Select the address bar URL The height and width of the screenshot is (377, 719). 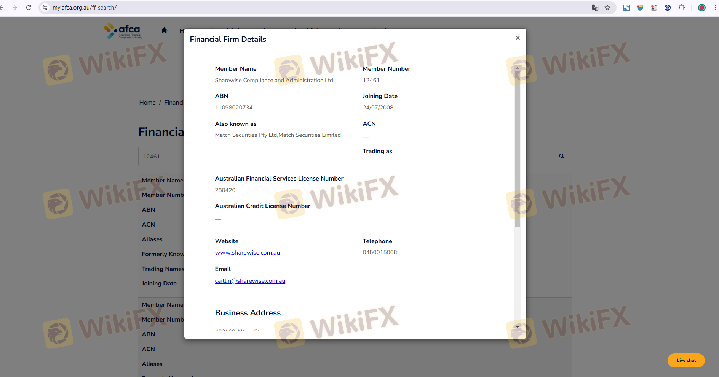click(x=85, y=8)
